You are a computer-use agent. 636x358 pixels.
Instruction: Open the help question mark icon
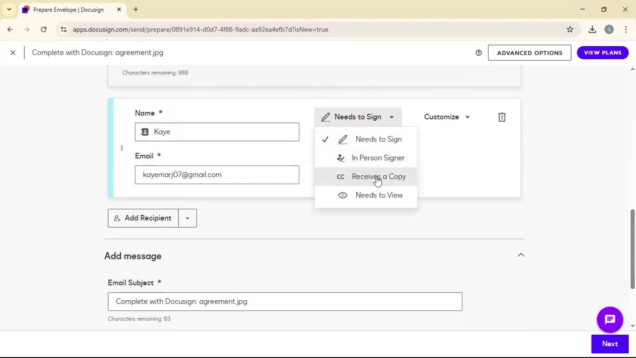479,53
